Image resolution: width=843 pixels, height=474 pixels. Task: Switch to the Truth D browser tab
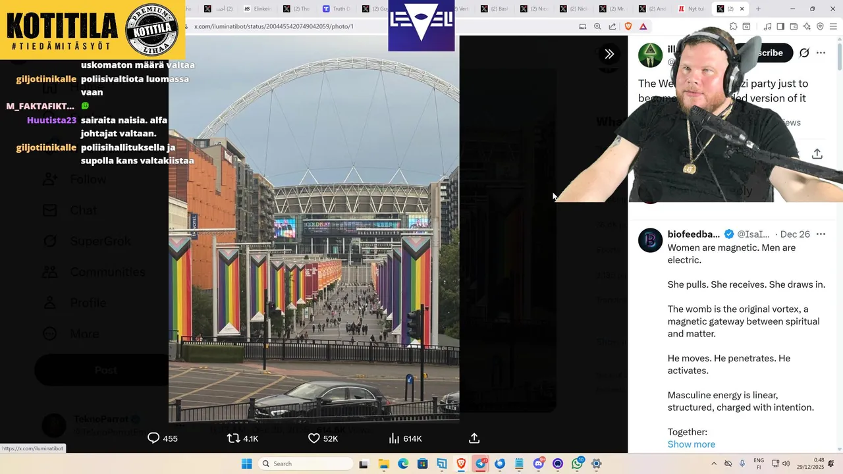337,9
